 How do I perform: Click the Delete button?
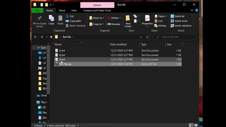pyautogui.click(x=113, y=18)
